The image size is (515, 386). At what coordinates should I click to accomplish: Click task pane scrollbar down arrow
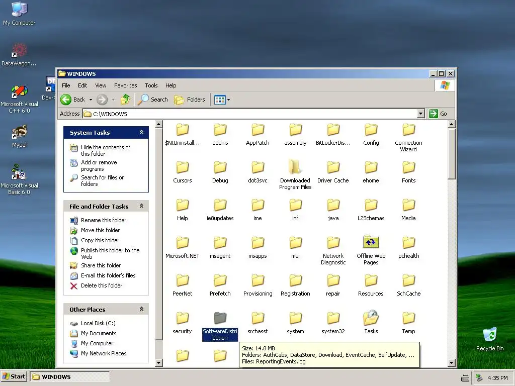click(158, 363)
